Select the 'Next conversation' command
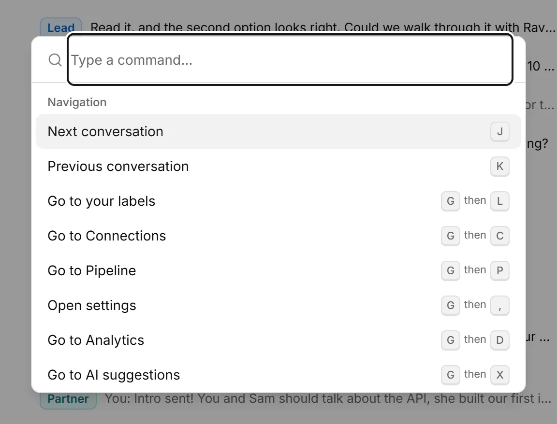557x424 pixels. tap(278, 131)
